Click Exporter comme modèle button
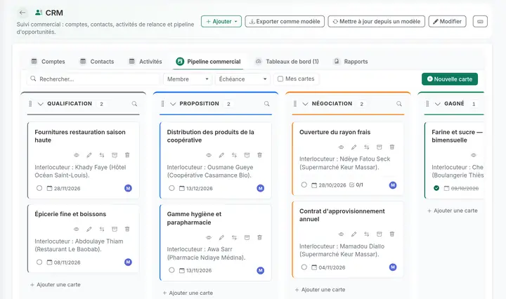This screenshot has height=299, width=506. pos(285,21)
